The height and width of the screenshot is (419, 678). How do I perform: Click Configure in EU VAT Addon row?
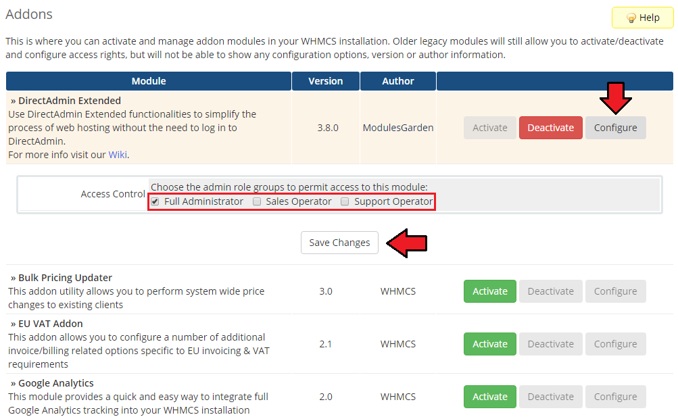click(615, 344)
